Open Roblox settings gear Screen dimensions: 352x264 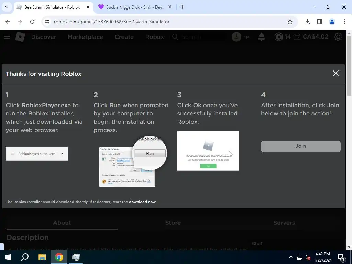338,37
